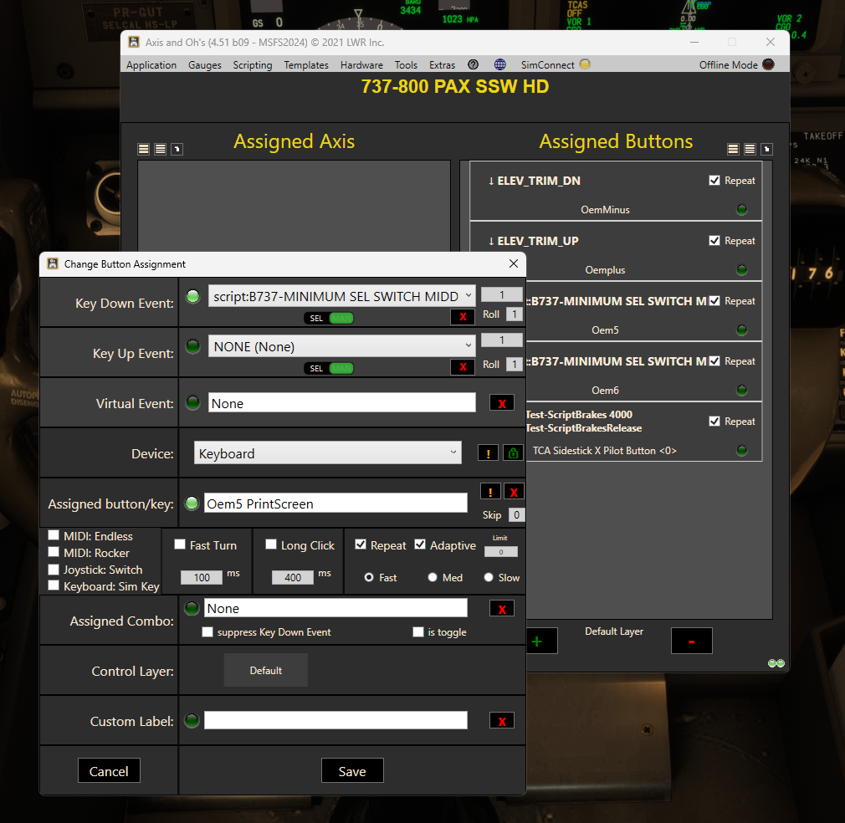The image size is (845, 823).
Task: Click green LED next to Key Down Event
Action: tap(193, 296)
